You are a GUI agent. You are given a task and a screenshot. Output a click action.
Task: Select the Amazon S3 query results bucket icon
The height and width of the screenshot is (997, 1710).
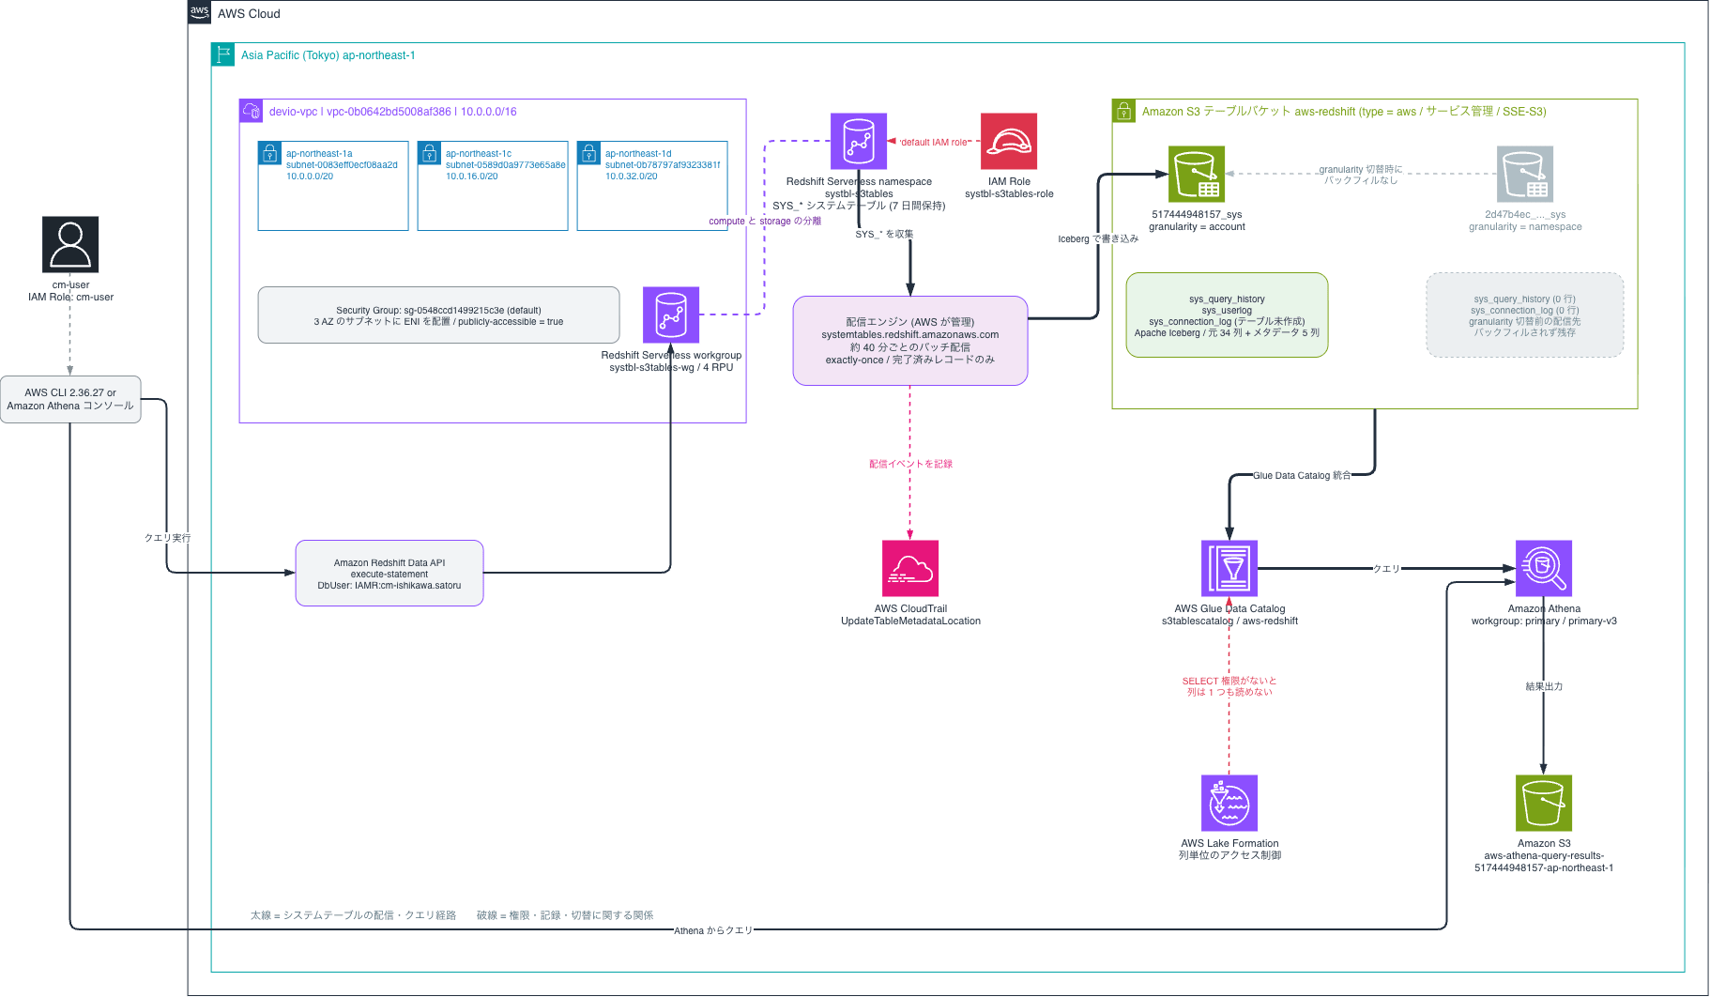click(1544, 803)
